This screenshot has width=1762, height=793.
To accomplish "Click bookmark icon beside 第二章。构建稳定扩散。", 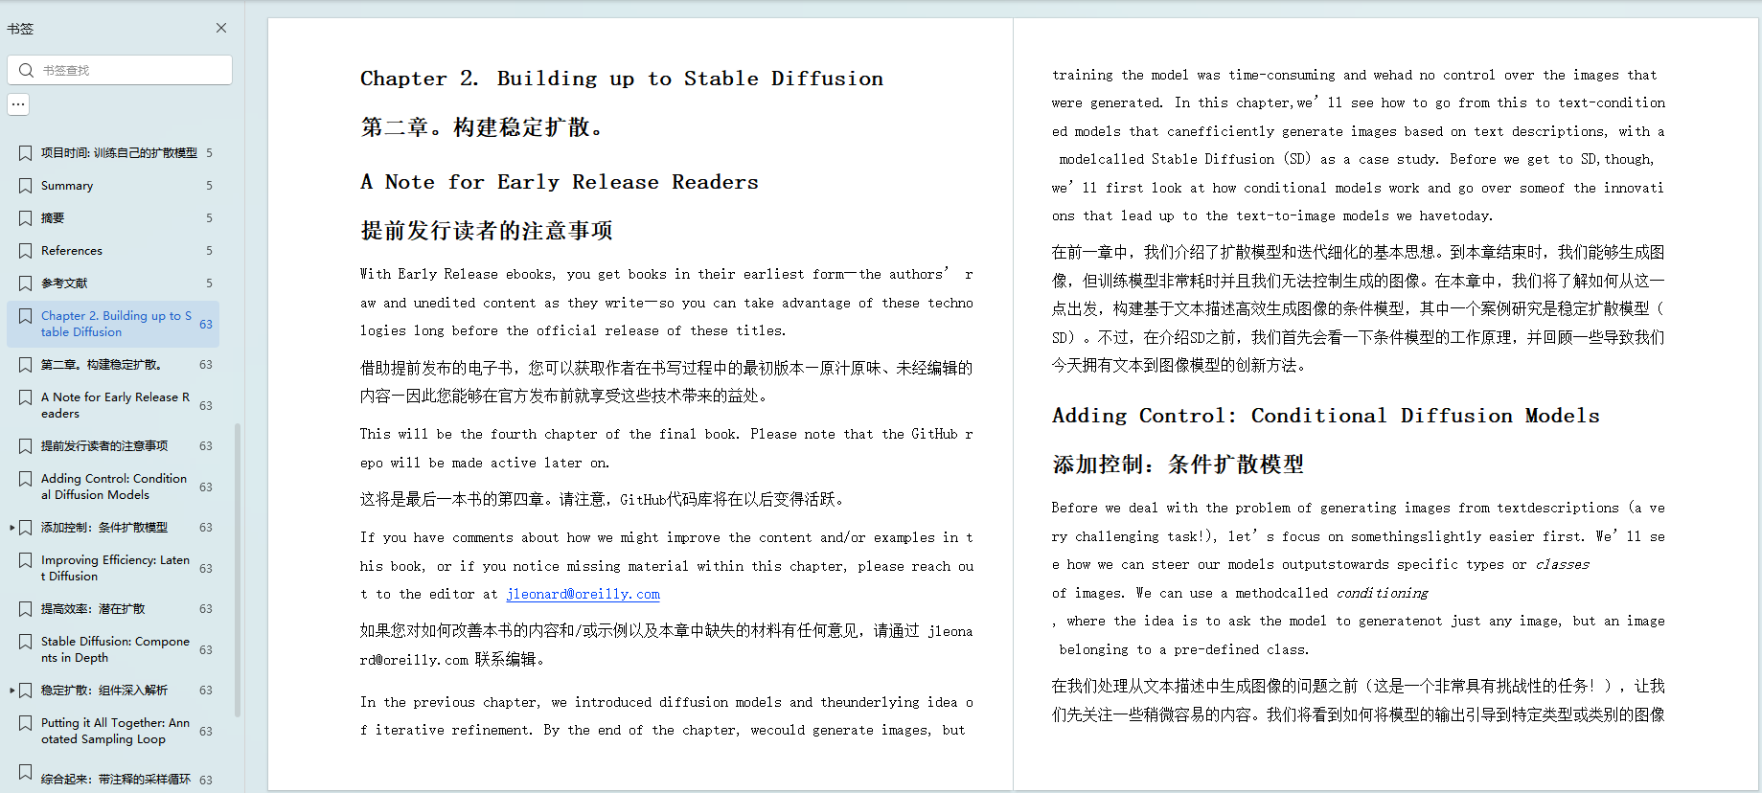I will 26,365.
